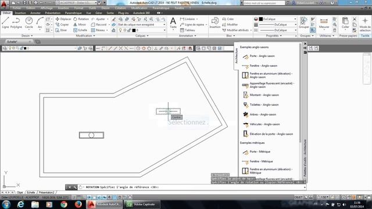The width and height of the screenshot is (372, 209).
Task: Click the Echelle scale tool
Action: tap(80, 30)
